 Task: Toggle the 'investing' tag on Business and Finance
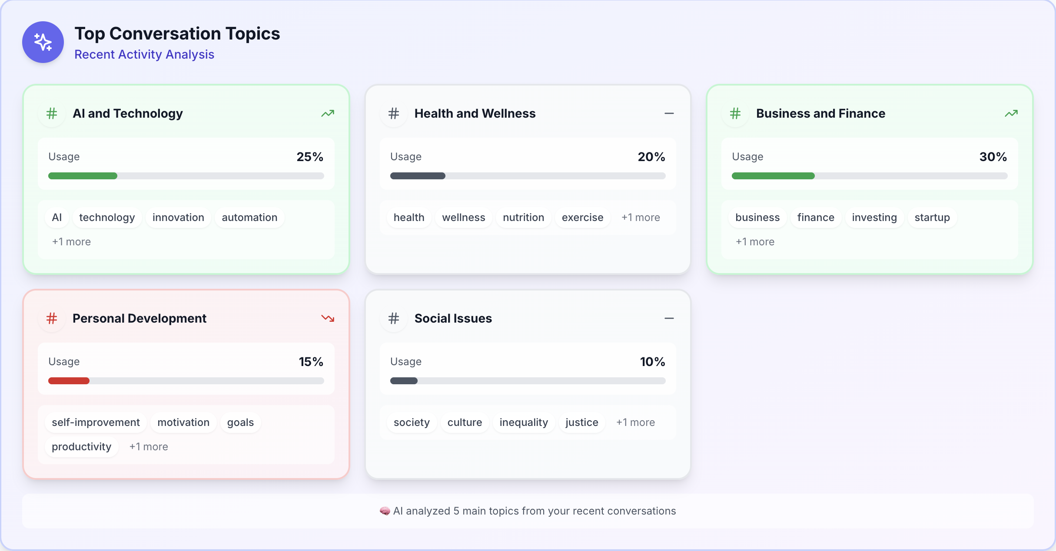(874, 218)
